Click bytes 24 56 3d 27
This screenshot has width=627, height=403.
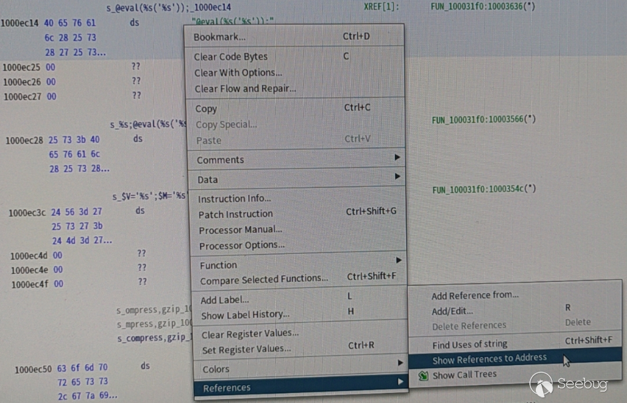[x=76, y=211]
